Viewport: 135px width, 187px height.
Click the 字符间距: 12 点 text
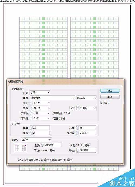[62, 113]
